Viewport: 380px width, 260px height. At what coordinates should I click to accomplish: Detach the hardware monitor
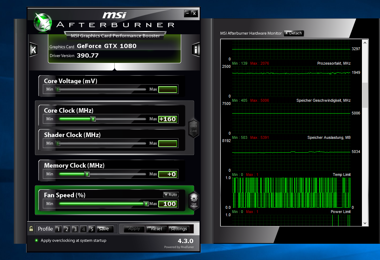coord(293,33)
